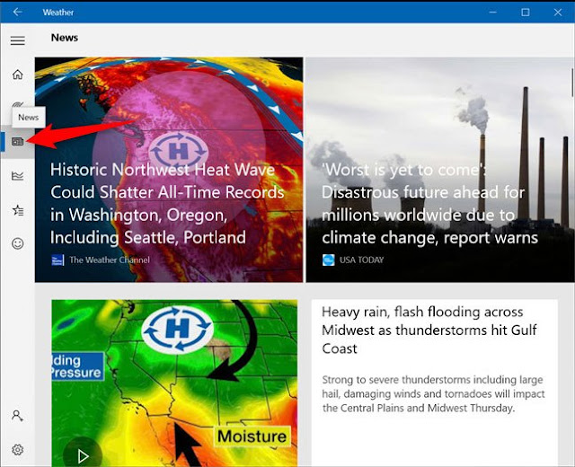Click 'Strong to severe thunderstorms' summary text
Screen dimensions: 575x467
pyautogui.click(x=433, y=393)
